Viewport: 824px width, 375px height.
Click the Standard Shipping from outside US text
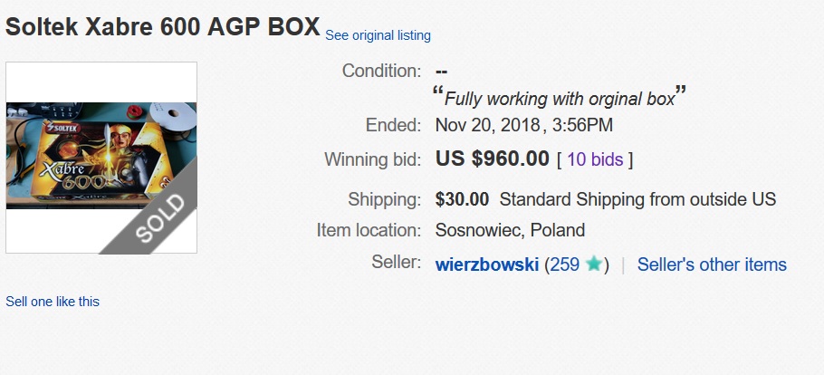[637, 199]
